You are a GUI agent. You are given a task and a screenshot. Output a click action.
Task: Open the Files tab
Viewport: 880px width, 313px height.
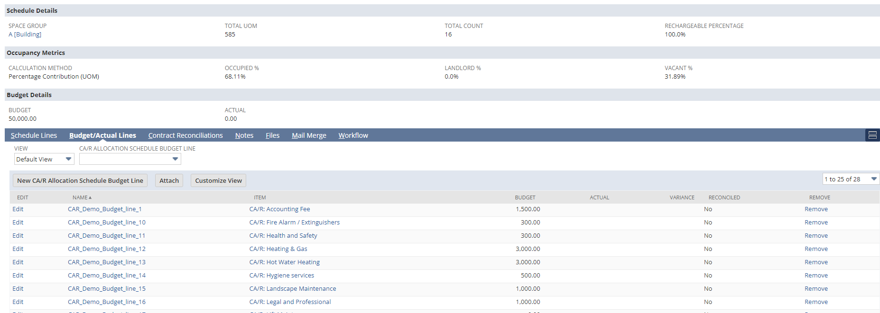pos(272,135)
